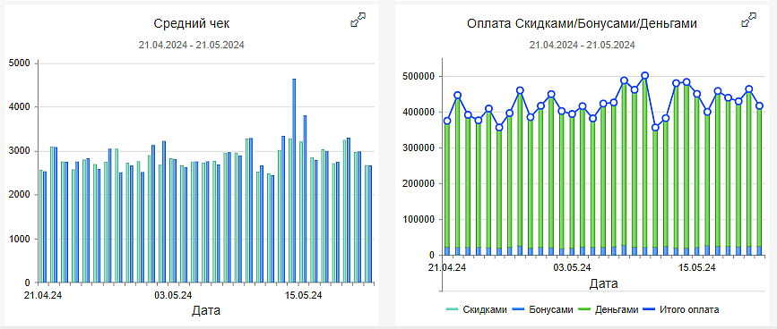
Task: Click the Дата axis title under Оплата chart
Action: (x=603, y=283)
